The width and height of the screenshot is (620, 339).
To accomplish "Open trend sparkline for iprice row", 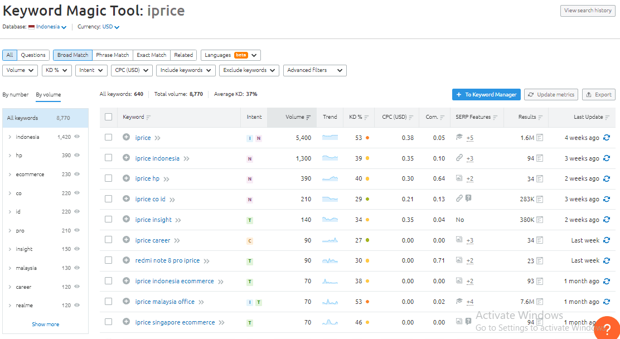I will (x=330, y=138).
